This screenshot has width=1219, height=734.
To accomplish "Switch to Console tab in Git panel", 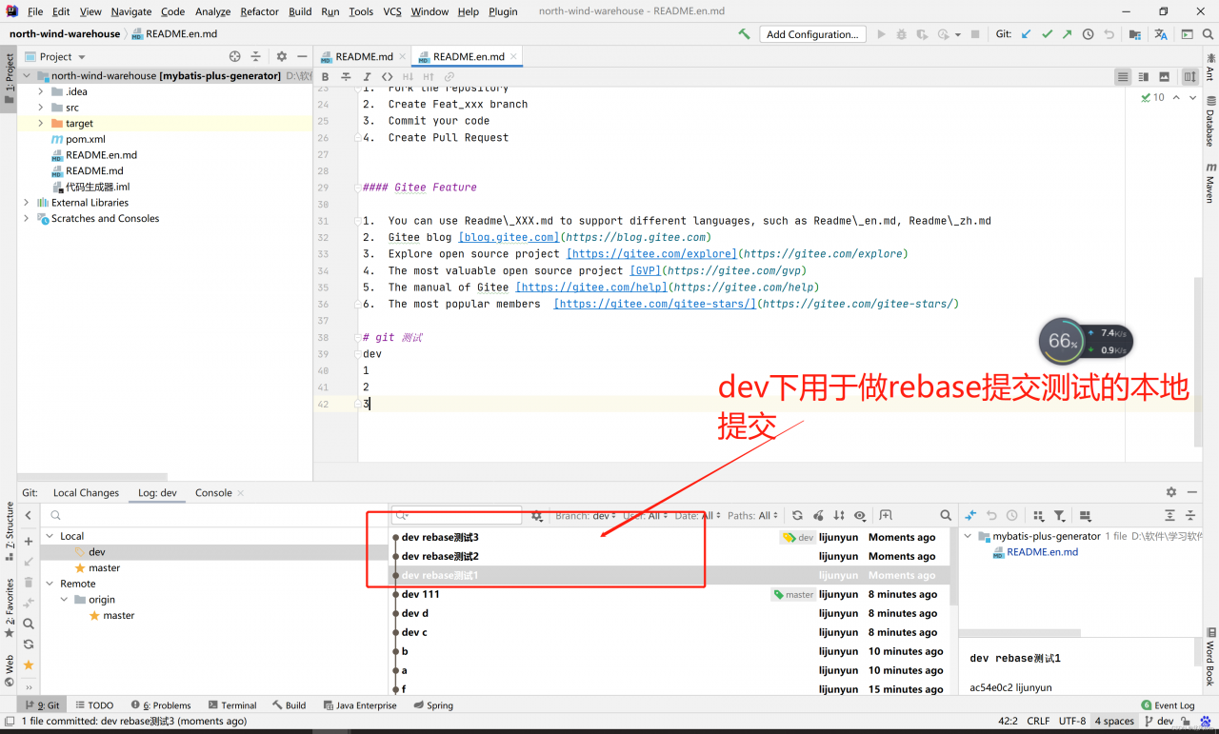I will 213,493.
